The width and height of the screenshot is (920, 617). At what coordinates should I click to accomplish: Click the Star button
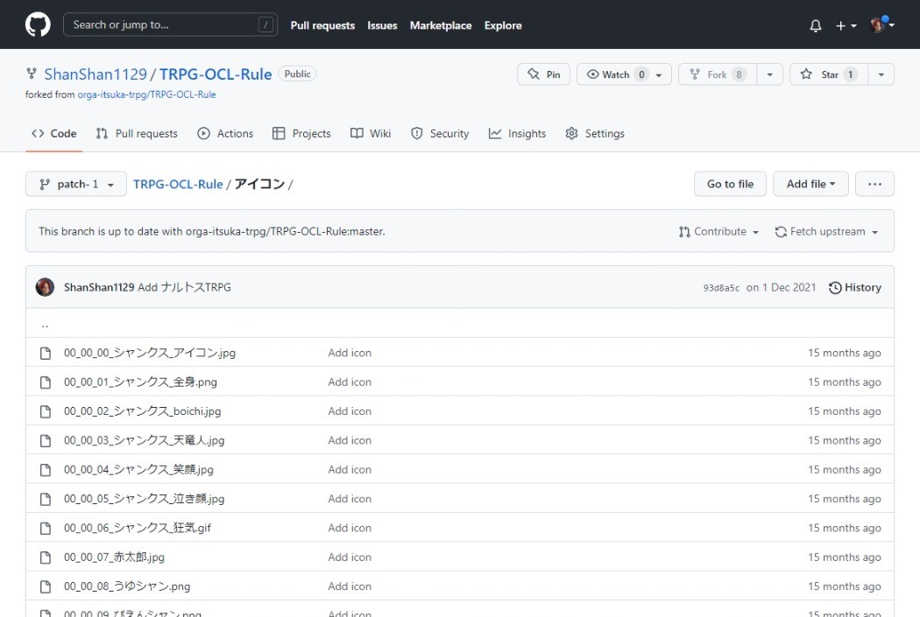tap(829, 74)
